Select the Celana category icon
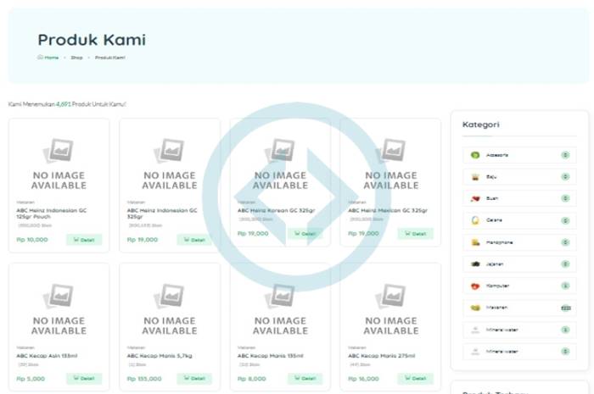The height and width of the screenshot is (394, 594). [475, 220]
